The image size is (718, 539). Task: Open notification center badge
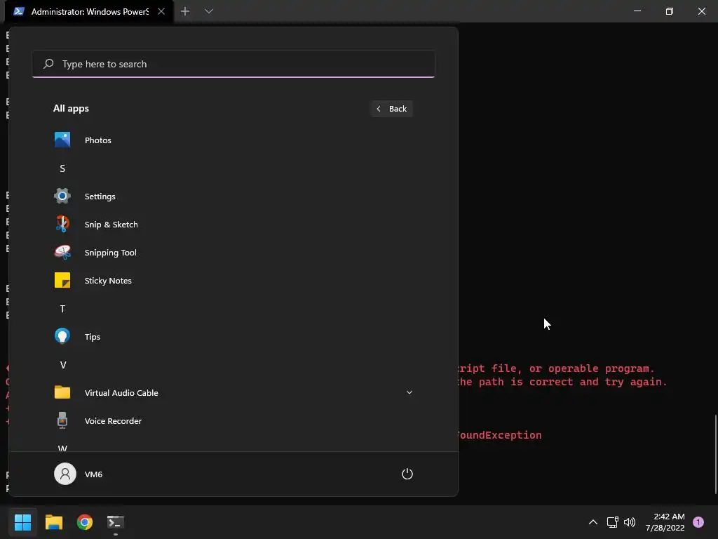pyautogui.click(x=698, y=522)
